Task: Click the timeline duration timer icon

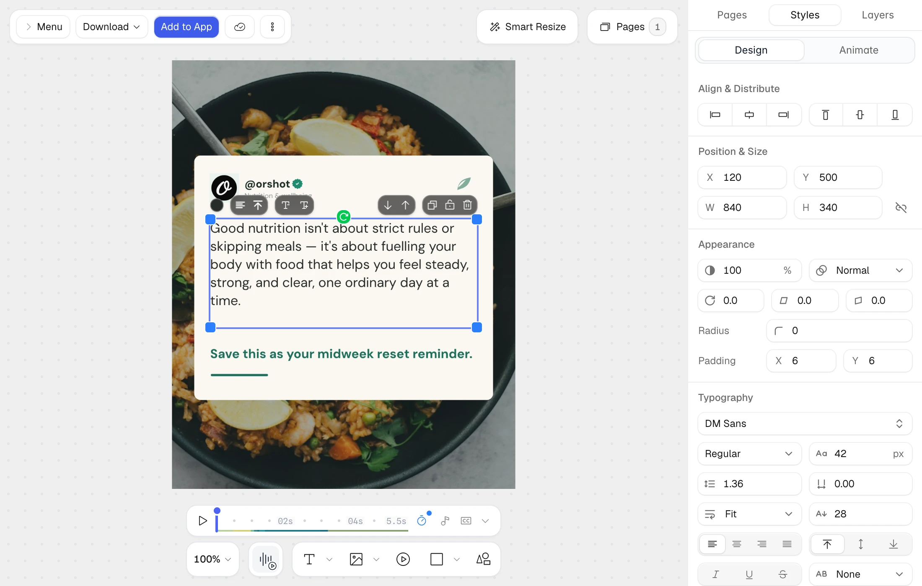Action: 422,521
